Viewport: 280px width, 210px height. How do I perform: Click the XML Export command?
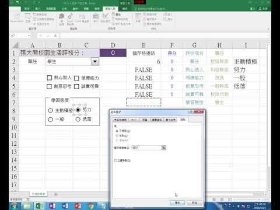[x=168, y=19]
